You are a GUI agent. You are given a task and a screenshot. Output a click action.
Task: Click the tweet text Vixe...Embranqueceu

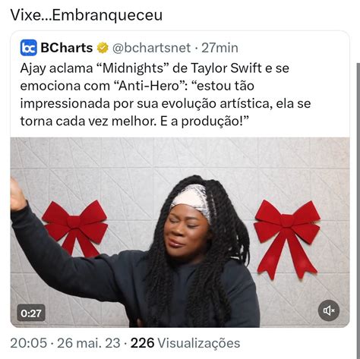coord(87,15)
